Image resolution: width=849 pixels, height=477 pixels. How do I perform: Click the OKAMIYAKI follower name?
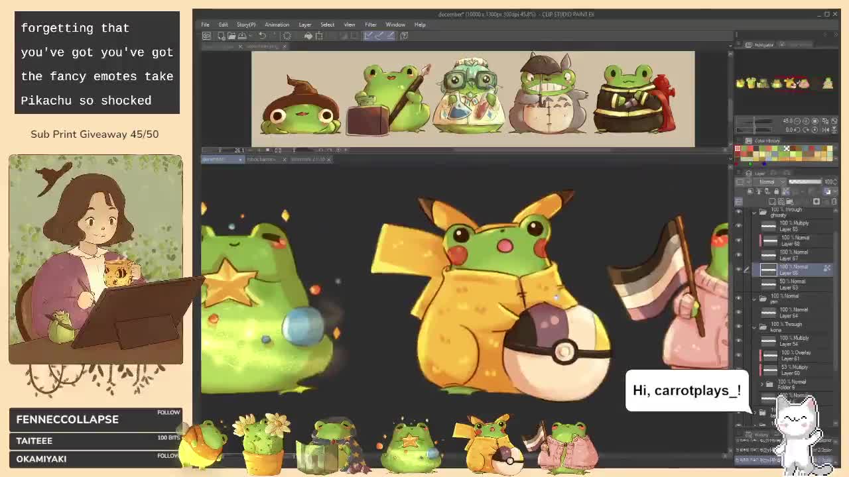click(41, 458)
